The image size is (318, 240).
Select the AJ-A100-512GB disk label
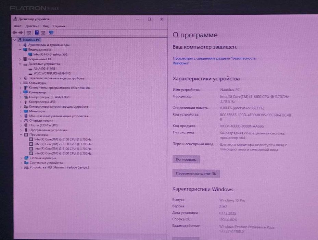(x=44, y=69)
